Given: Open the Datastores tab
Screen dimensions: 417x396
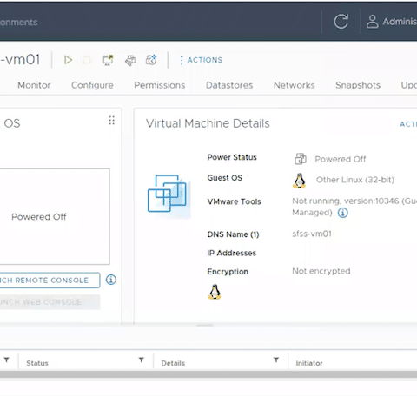Looking at the screenshot, I should (229, 85).
